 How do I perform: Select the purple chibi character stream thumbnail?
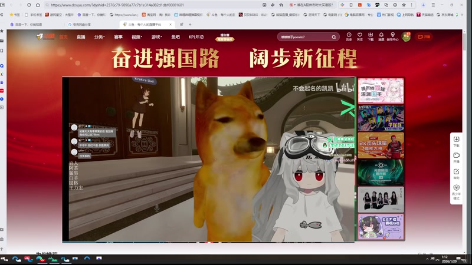tap(381, 227)
